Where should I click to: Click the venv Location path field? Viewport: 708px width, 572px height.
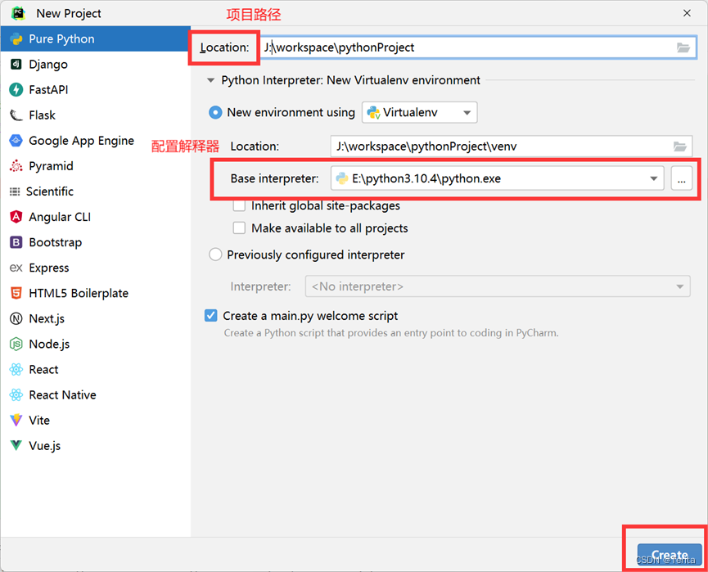pos(511,146)
